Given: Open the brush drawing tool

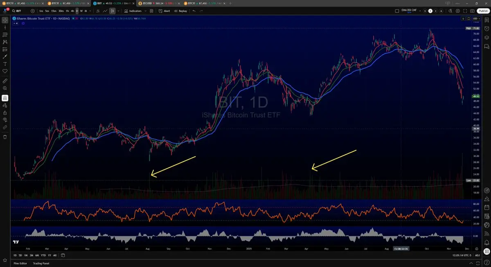Looking at the screenshot, I should click(5, 56).
